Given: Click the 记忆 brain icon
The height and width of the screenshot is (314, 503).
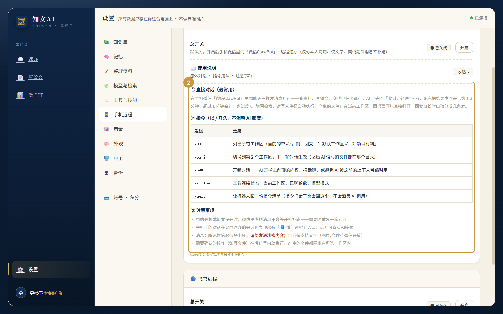Looking at the screenshot, I should [106, 57].
